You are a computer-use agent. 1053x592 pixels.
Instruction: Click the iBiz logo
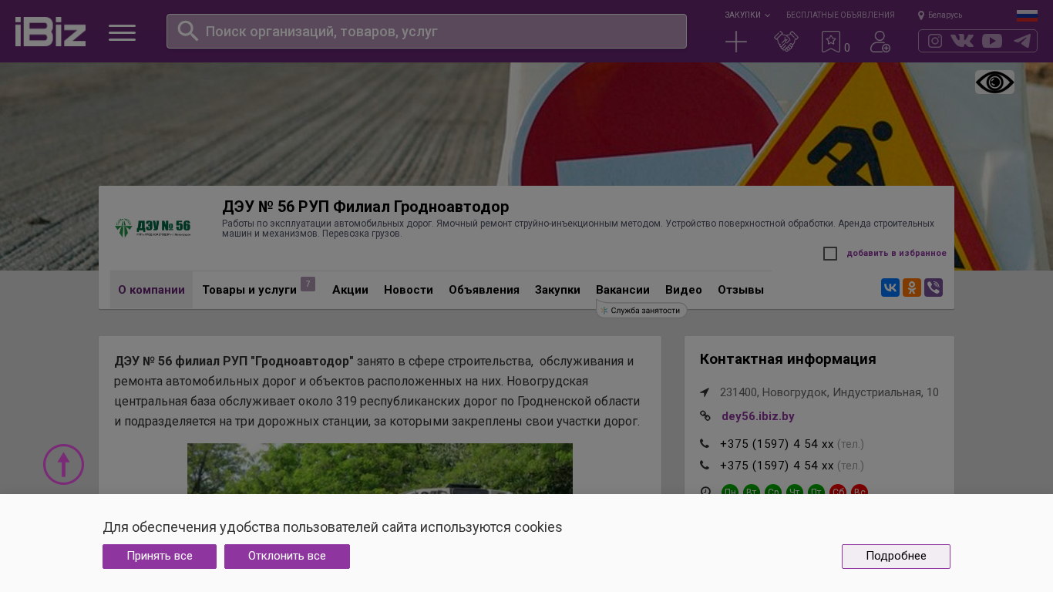tap(50, 32)
